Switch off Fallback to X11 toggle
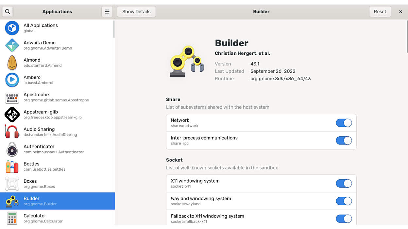This screenshot has width=408, height=229. coord(344,219)
